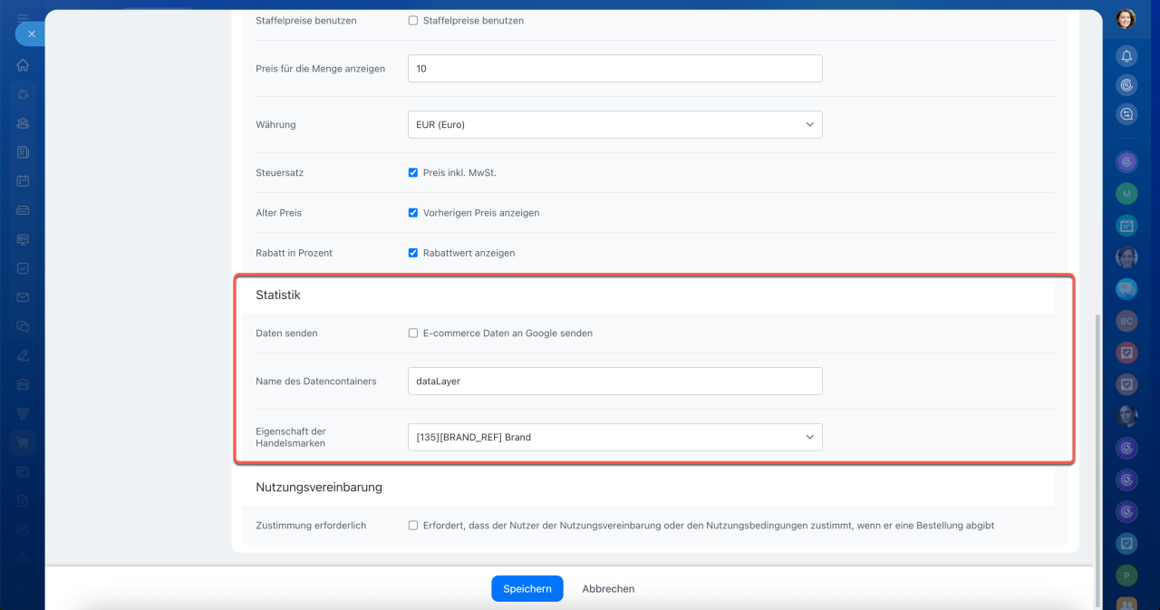Click the Speichern button

[527, 589]
